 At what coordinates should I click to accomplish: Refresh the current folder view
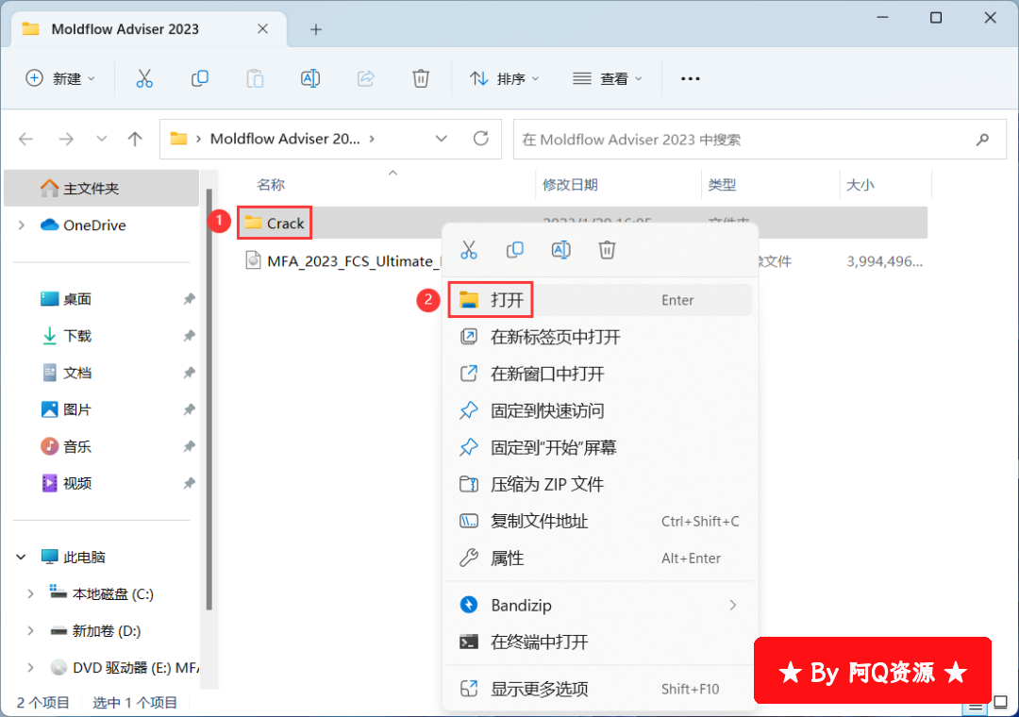click(481, 139)
